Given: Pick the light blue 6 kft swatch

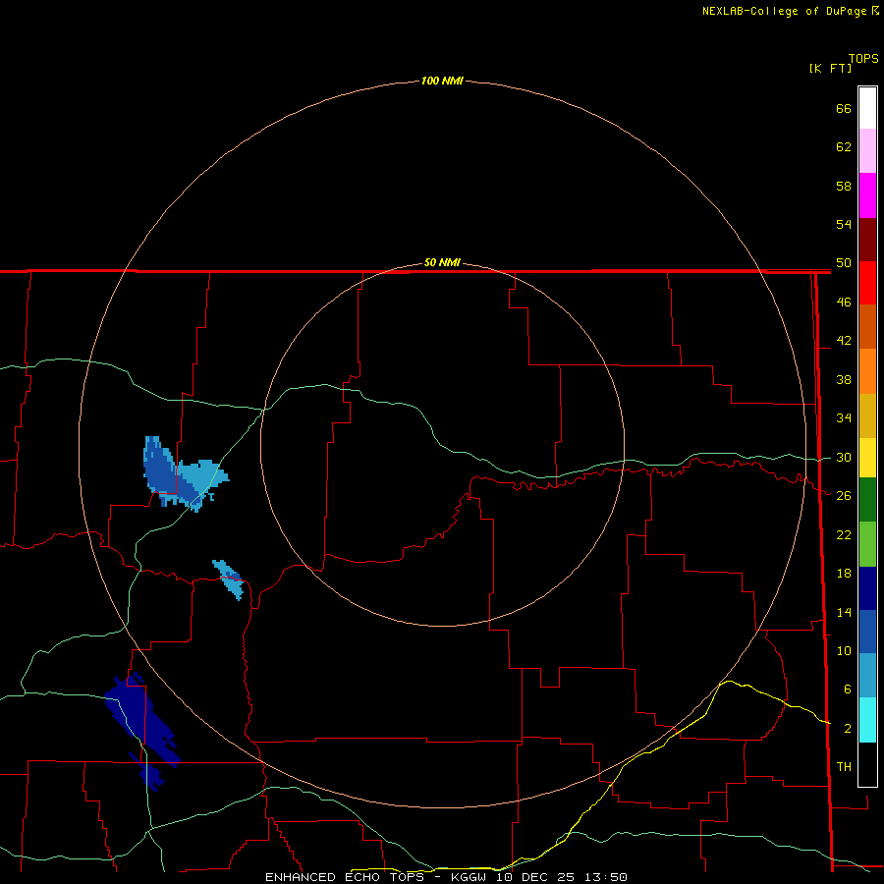Looking at the screenshot, I should (867, 676).
